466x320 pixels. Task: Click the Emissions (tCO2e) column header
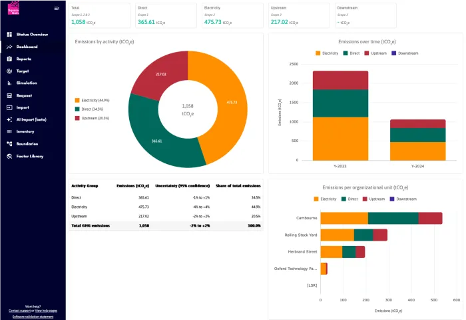(132, 186)
